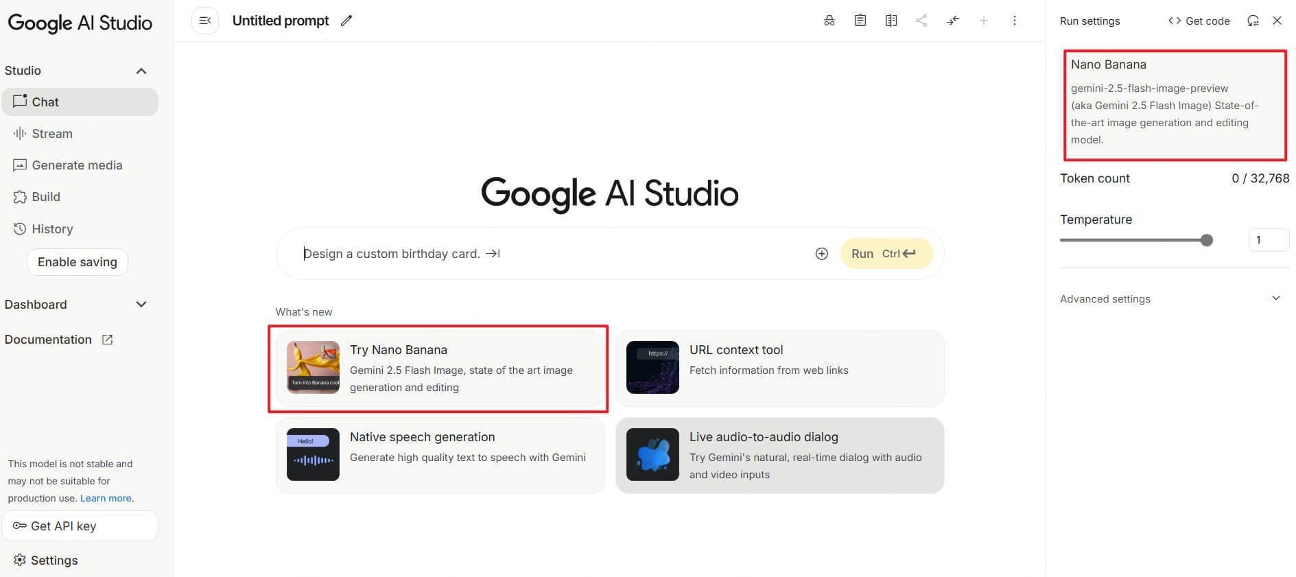Collapse the Studio section chevron

click(x=141, y=71)
